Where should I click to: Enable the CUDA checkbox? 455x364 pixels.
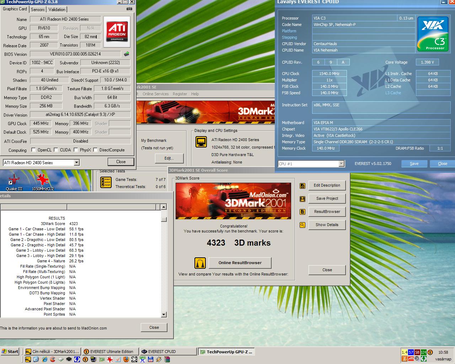tap(56, 150)
